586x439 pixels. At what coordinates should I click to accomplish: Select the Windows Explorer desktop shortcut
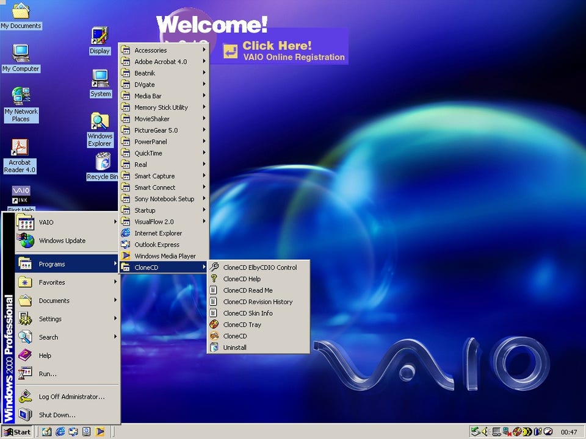point(99,129)
